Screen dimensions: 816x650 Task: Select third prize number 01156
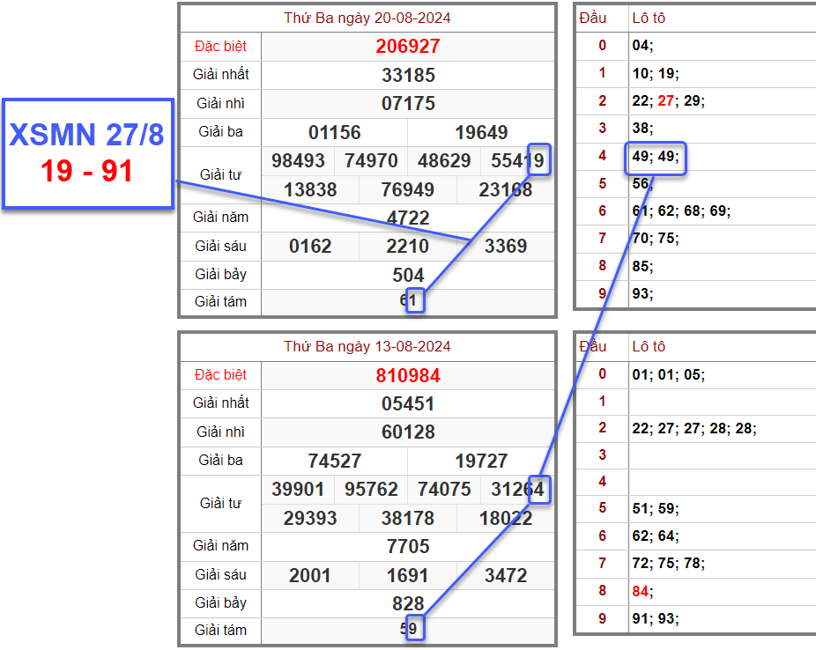(x=335, y=133)
